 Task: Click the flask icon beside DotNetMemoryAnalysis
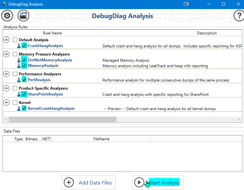click(19, 60)
